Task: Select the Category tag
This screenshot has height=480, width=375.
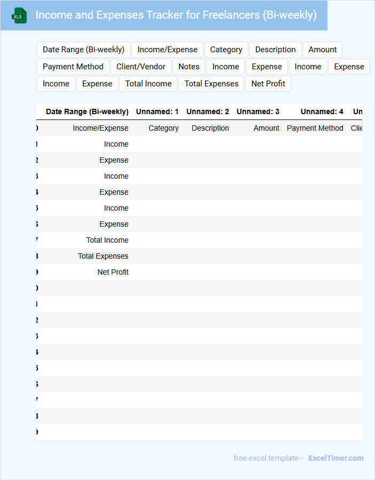Action: (226, 50)
